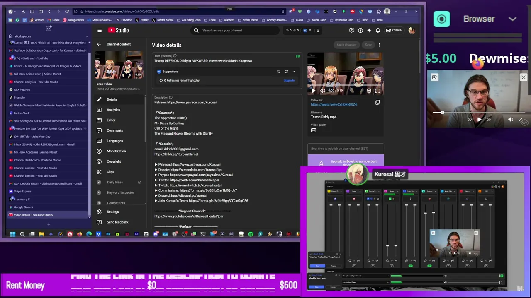Click the Clips scissors icon
This screenshot has width=531, height=298.
(99, 172)
